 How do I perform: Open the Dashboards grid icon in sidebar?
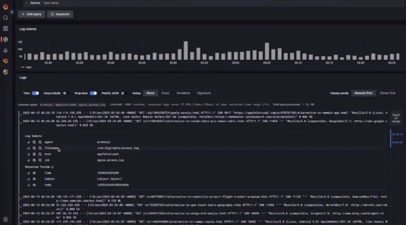(5, 29)
